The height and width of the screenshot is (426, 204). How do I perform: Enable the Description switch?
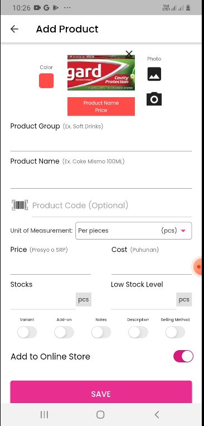(138, 332)
